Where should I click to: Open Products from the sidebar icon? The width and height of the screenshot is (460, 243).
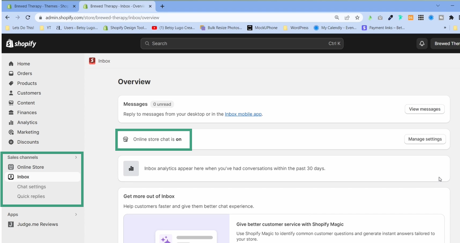point(11,83)
